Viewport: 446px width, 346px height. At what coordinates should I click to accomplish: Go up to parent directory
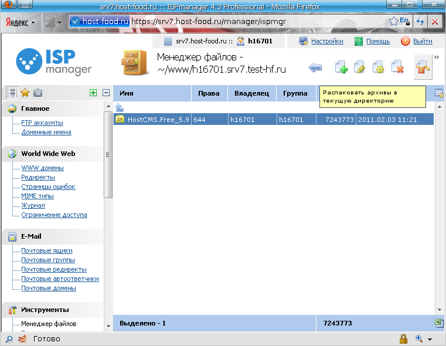click(x=120, y=107)
